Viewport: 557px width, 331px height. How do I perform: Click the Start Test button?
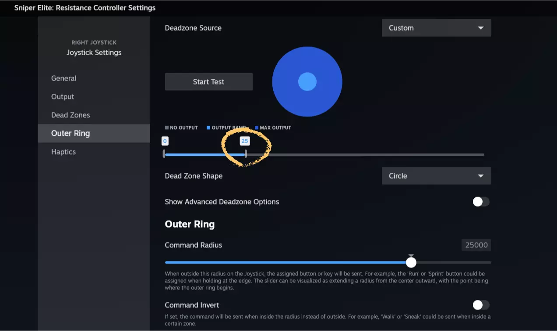(208, 82)
